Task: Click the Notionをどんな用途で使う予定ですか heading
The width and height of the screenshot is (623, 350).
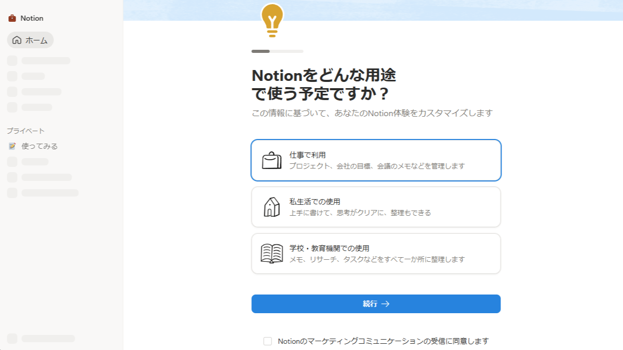Action: (x=324, y=85)
